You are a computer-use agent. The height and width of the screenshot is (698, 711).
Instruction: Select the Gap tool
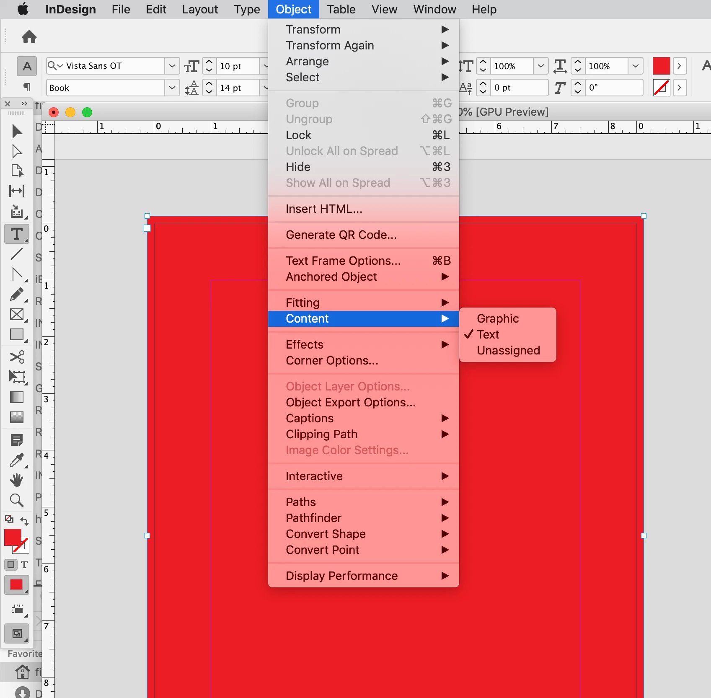click(x=17, y=191)
